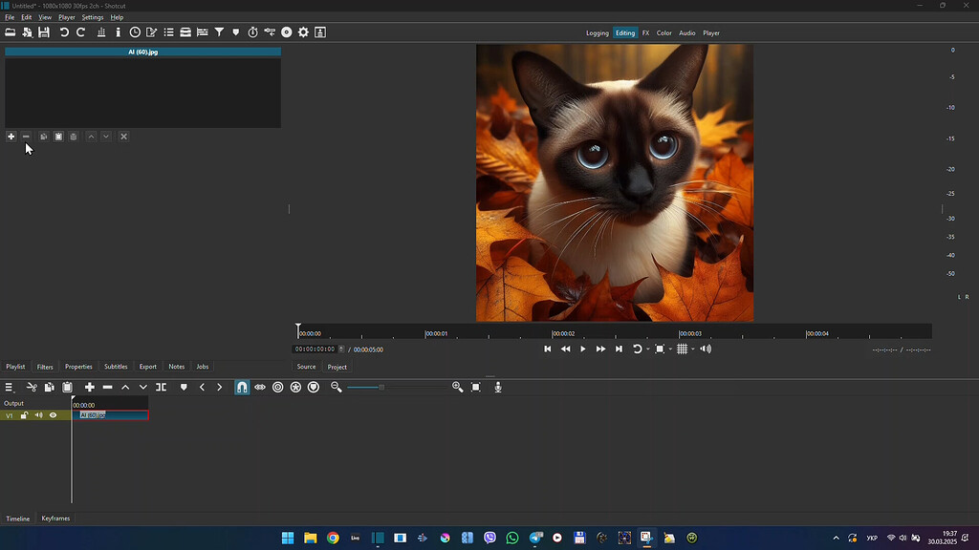Open the Keyframes stopwatch icon

click(x=252, y=32)
